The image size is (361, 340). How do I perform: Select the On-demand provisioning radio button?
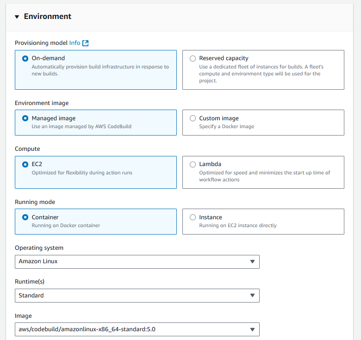(25, 58)
